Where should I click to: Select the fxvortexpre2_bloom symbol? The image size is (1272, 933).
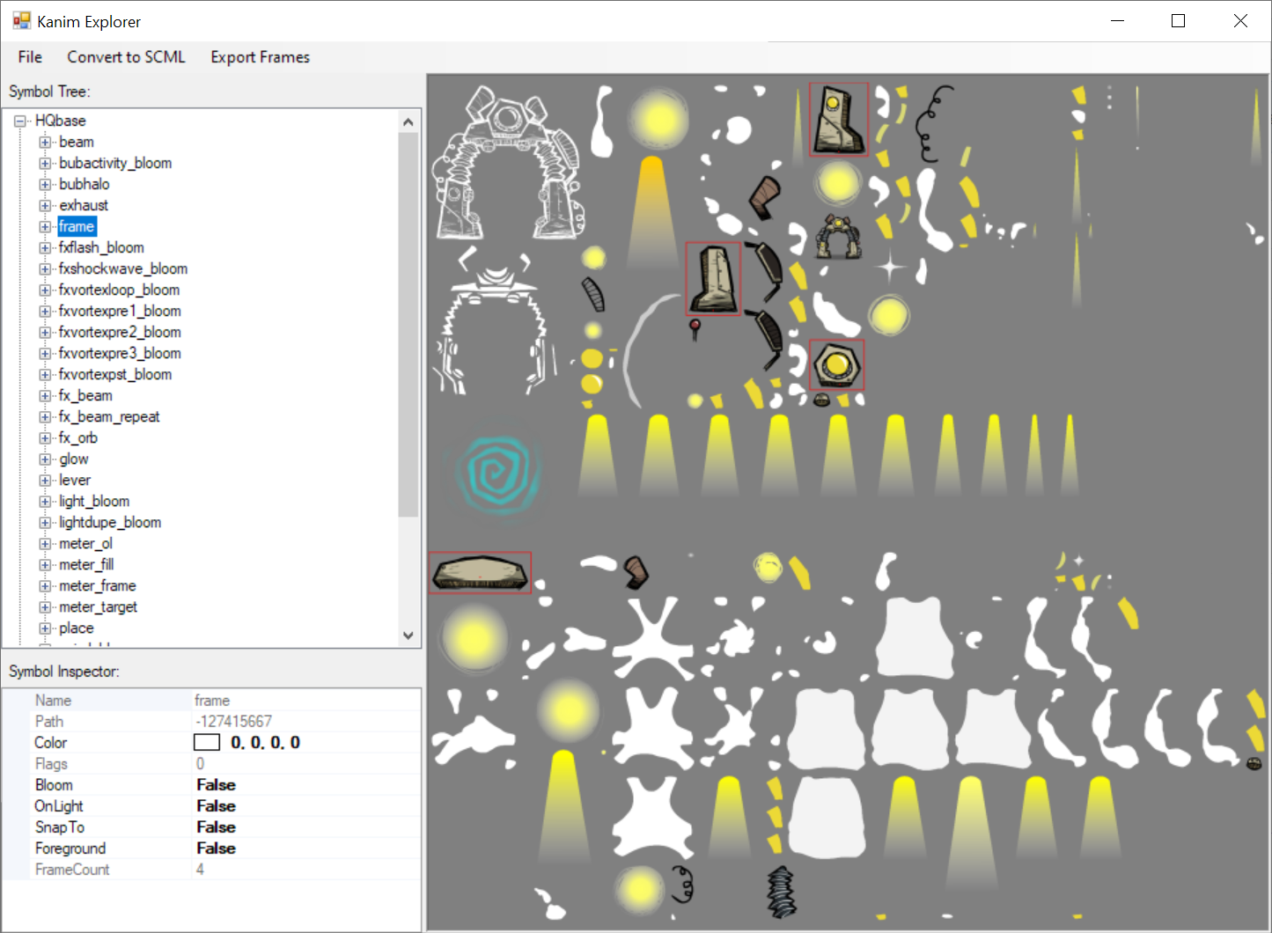tap(120, 332)
